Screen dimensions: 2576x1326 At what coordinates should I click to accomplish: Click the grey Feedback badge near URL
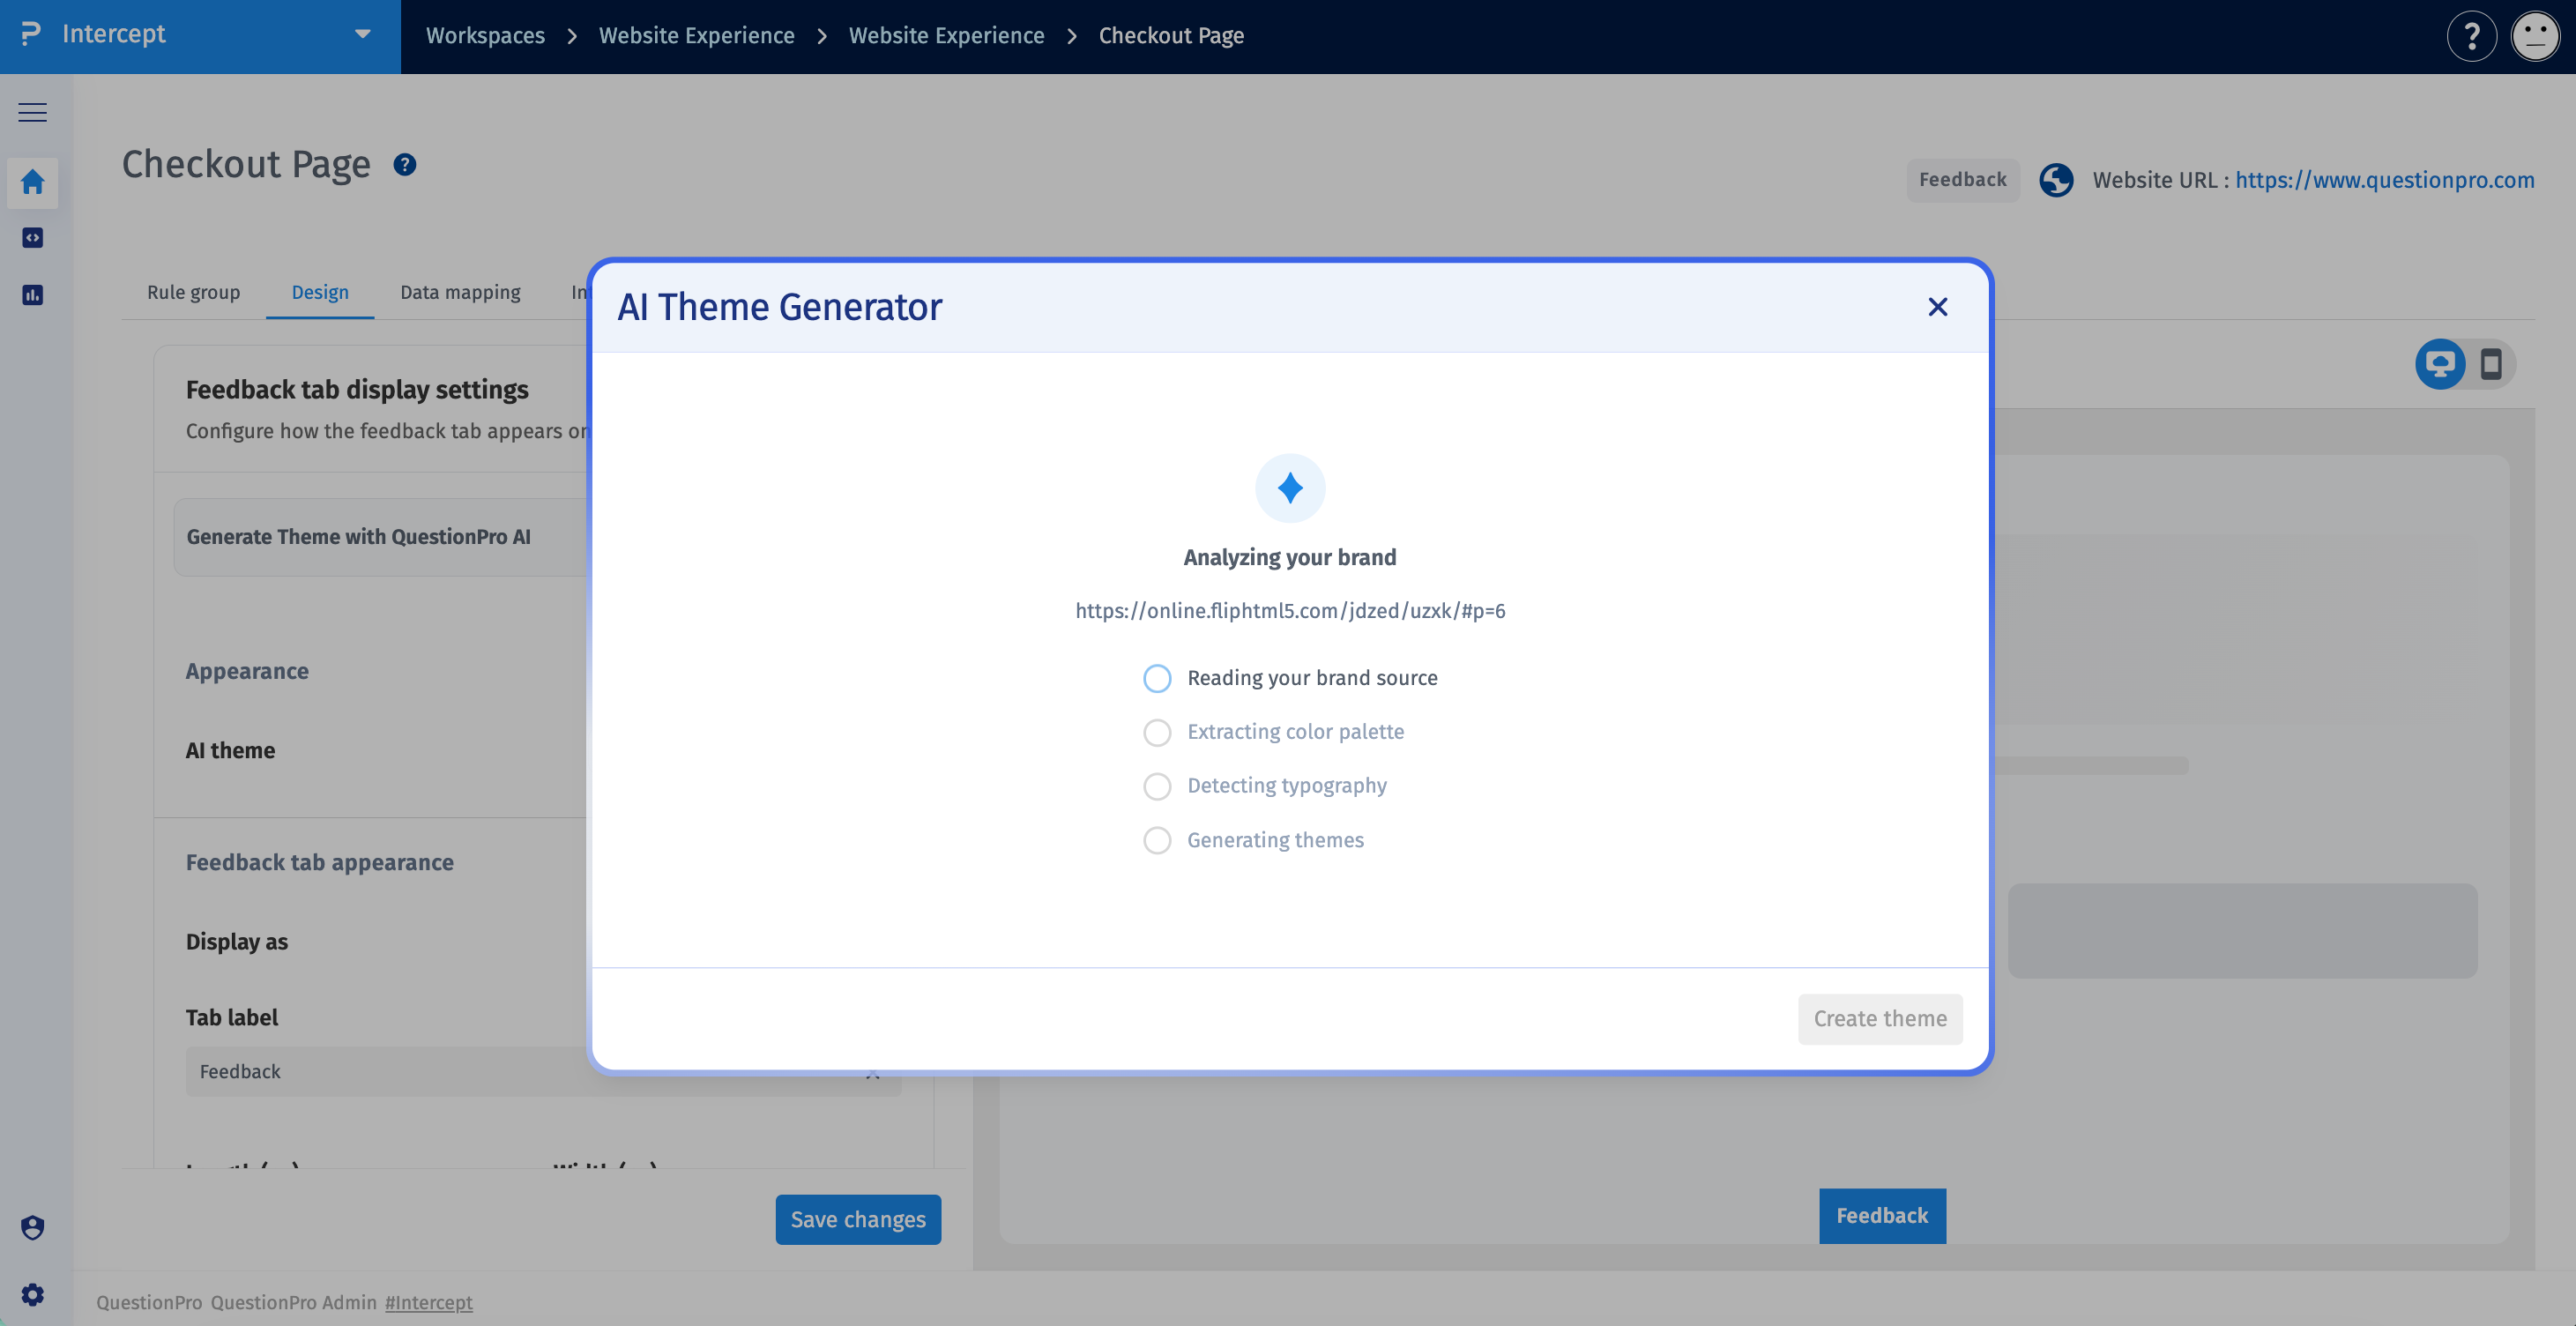1962,180
